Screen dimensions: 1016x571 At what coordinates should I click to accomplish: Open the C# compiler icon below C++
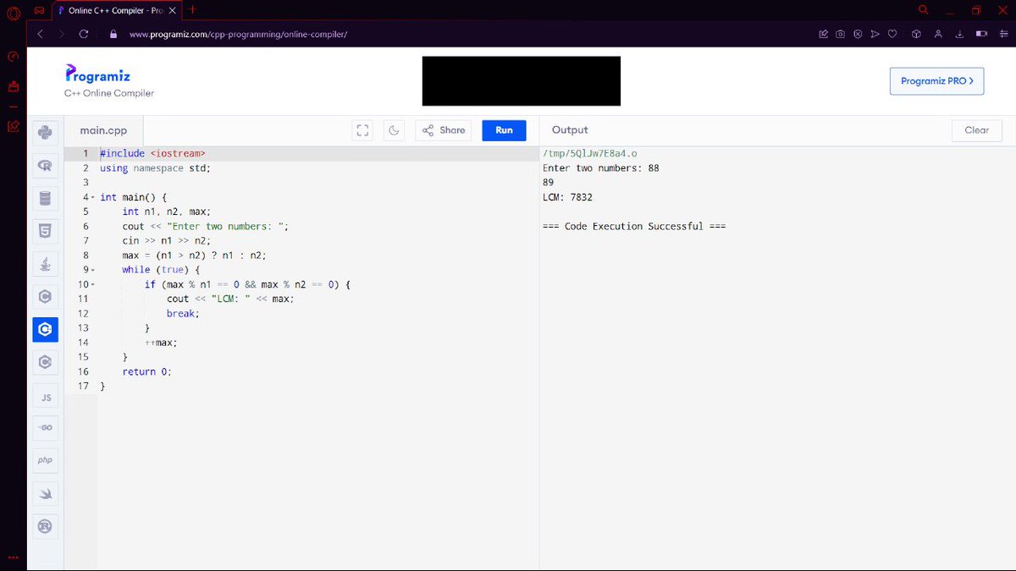46,363
